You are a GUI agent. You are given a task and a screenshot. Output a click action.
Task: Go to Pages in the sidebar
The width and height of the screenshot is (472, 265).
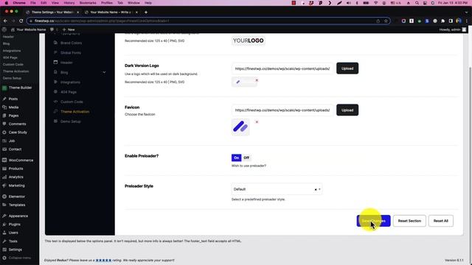coord(13,116)
